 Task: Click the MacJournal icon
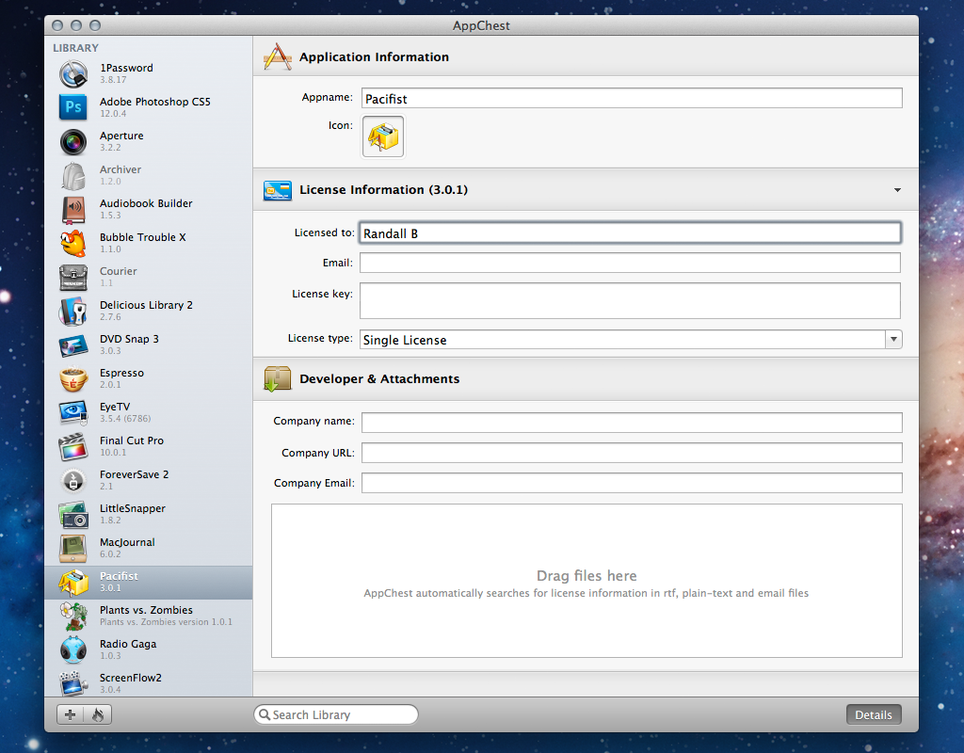[73, 549]
